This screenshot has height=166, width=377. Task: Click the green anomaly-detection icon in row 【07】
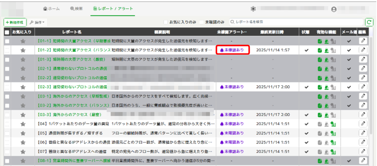pyautogui.click(x=333, y=152)
